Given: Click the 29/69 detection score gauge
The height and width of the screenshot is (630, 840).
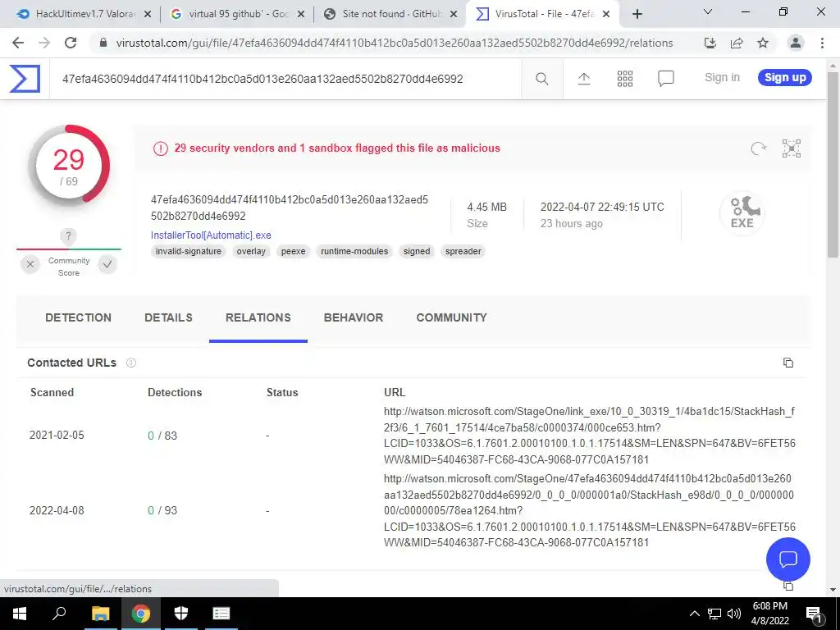Looking at the screenshot, I should (69, 166).
